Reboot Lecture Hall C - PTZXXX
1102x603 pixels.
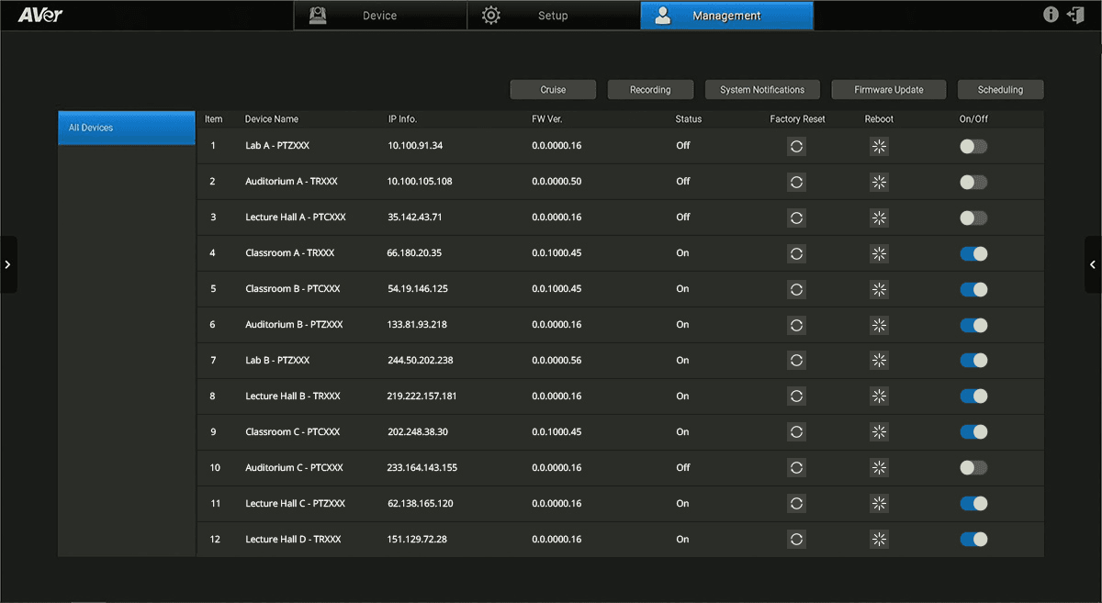[x=880, y=504]
